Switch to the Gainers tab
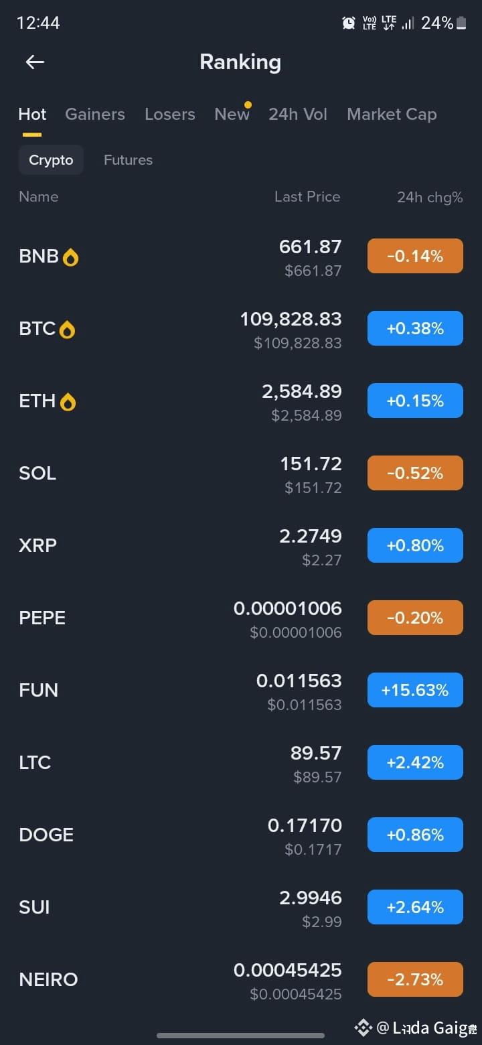Image resolution: width=482 pixels, height=1045 pixels. [x=95, y=114]
